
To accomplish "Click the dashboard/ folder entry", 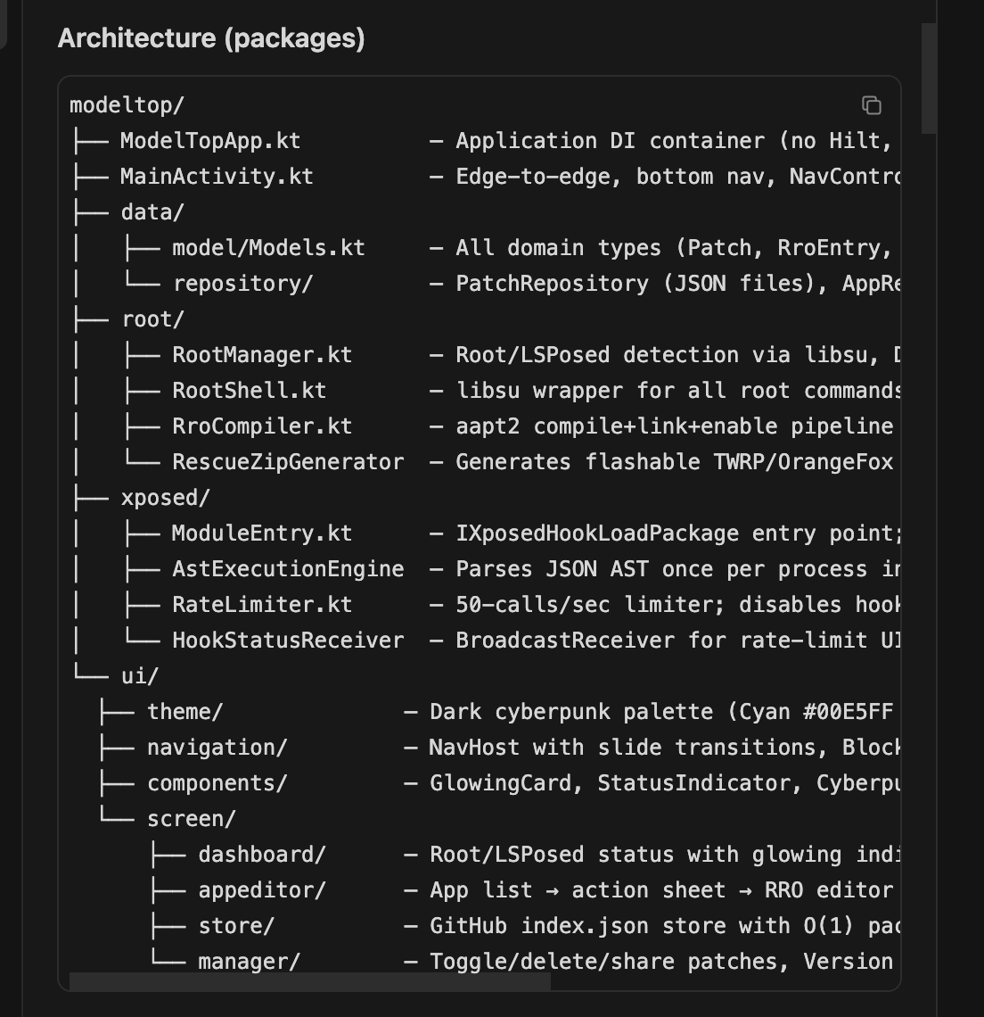I will click(x=262, y=855).
